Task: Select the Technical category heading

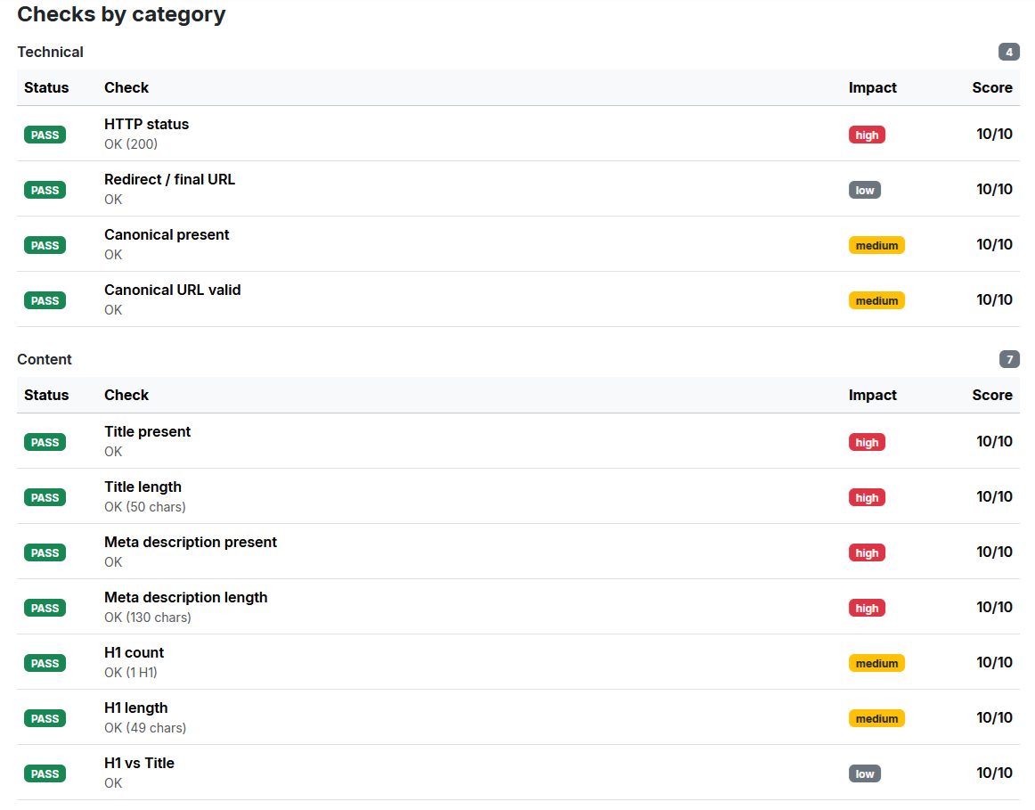Action: [50, 53]
